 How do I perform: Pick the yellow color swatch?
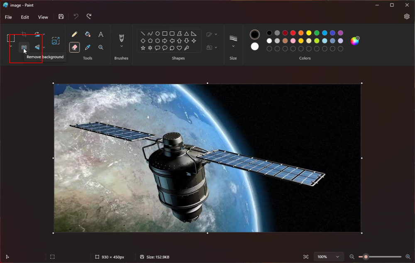(x=309, y=33)
